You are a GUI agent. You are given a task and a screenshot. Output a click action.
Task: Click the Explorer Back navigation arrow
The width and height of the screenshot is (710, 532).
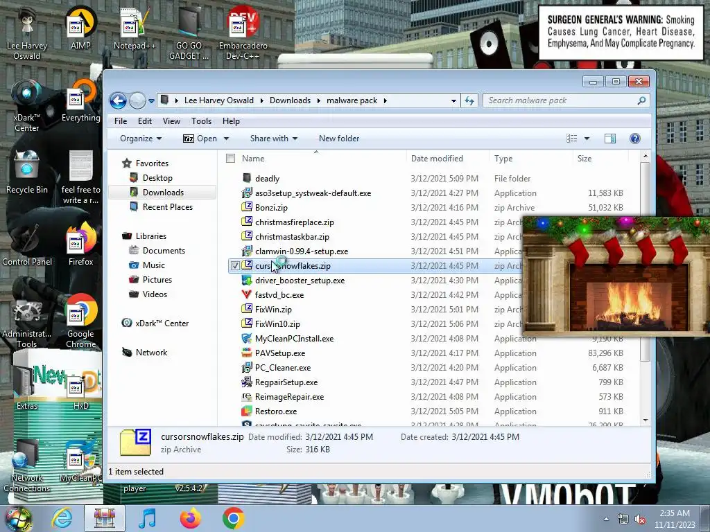(118, 100)
